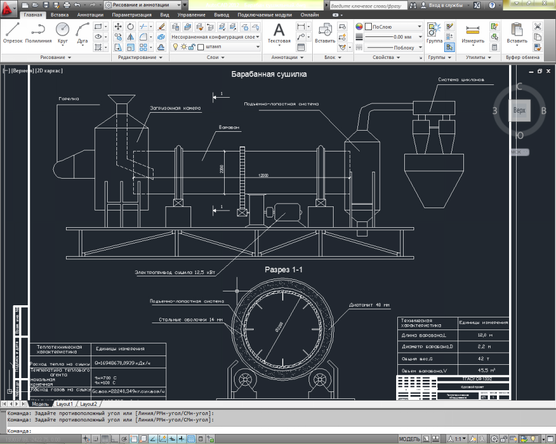
Task: Toggle object snap in status bar
Action: (134, 439)
